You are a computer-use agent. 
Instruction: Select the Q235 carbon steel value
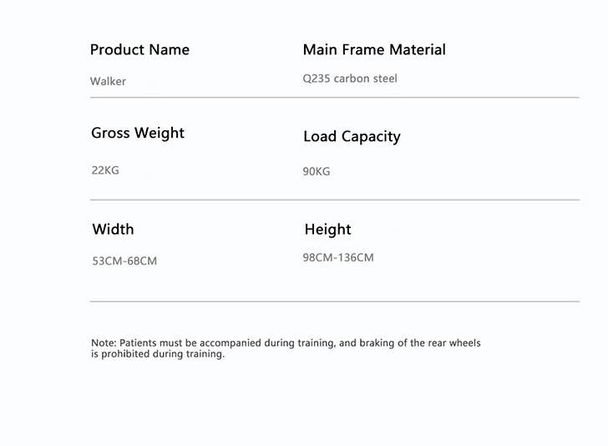point(350,79)
